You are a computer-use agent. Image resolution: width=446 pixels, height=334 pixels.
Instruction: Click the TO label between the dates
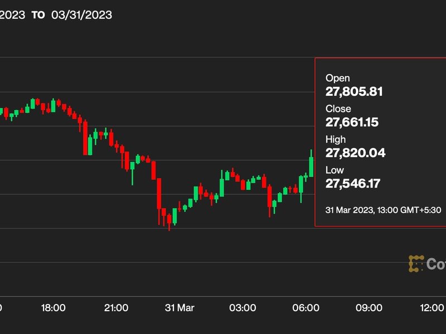click(x=38, y=15)
